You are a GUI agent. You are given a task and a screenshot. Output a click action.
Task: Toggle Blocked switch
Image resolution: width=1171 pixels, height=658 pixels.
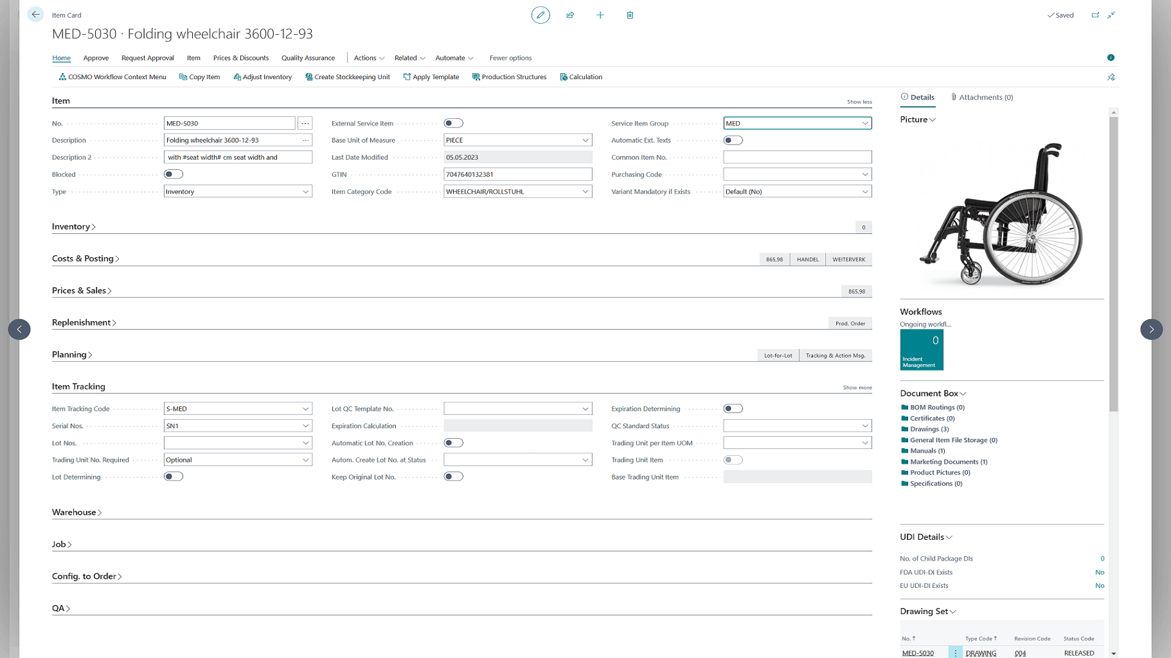(x=174, y=174)
